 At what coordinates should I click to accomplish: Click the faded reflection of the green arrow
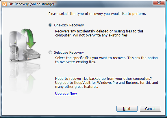coord(31,83)
